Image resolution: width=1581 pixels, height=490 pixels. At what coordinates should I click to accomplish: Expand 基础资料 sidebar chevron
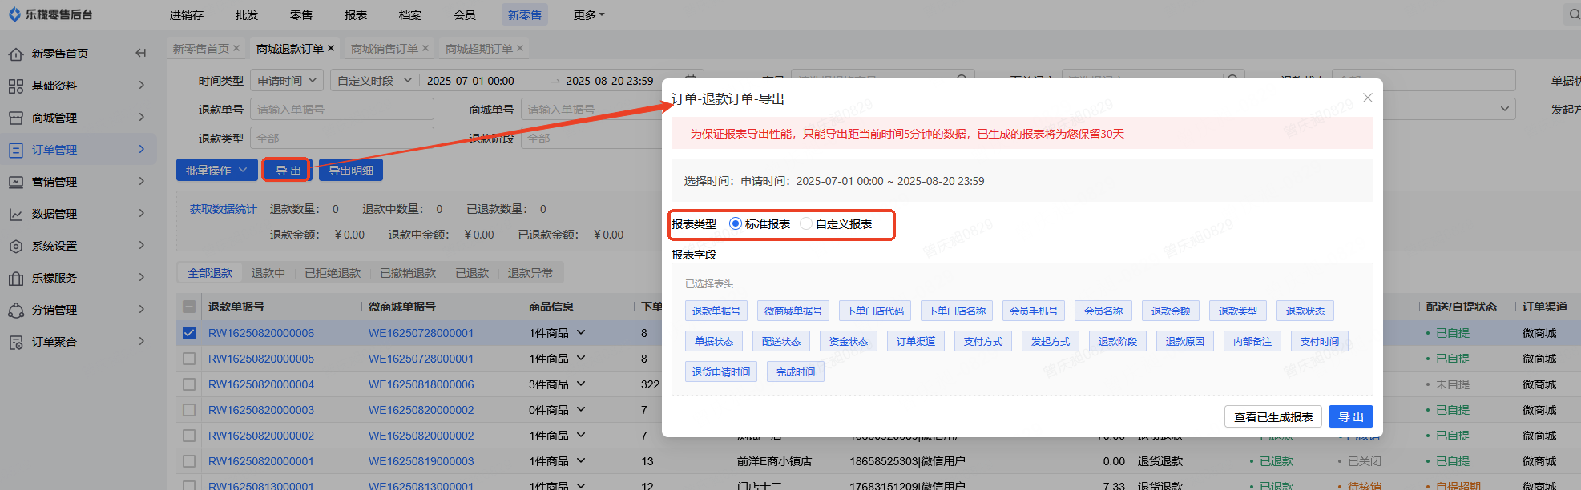pyautogui.click(x=142, y=85)
